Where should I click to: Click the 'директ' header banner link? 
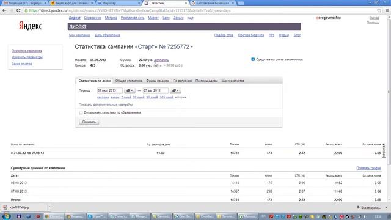[78, 26]
